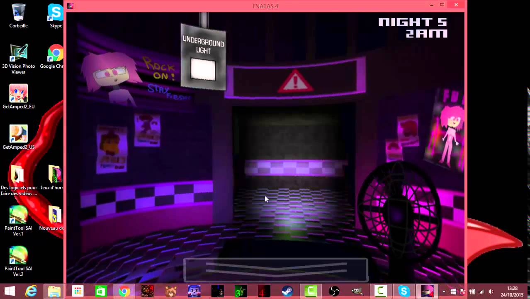
Task: Open GetAmped2_US desktop shortcut
Action: (x=18, y=137)
